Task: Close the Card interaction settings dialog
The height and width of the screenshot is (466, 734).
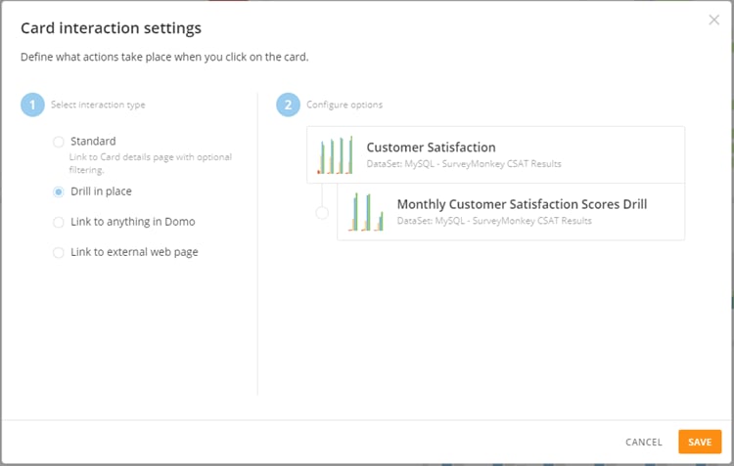Action: [713, 20]
